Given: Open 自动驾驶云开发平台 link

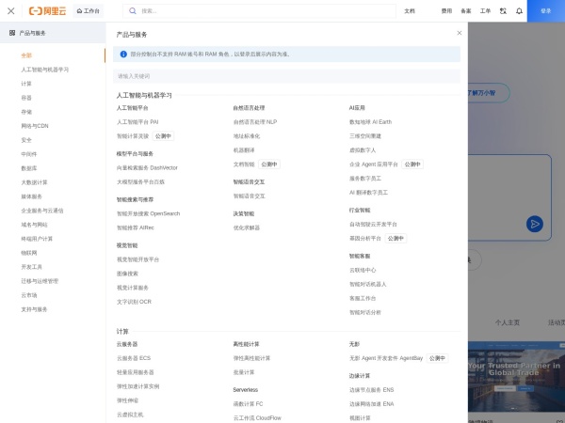Looking at the screenshot, I should click(373, 224).
